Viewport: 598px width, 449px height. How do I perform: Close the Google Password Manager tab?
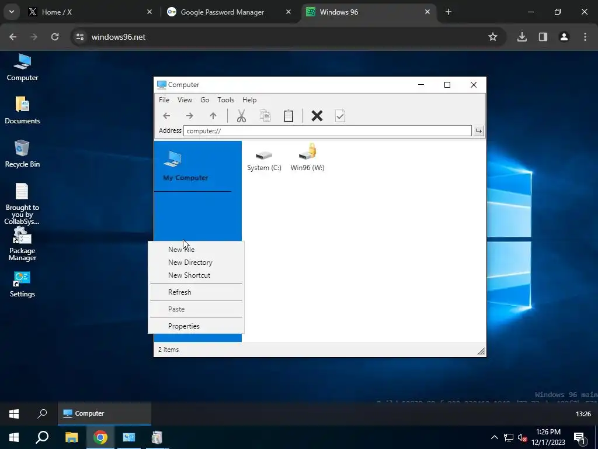pyautogui.click(x=288, y=12)
